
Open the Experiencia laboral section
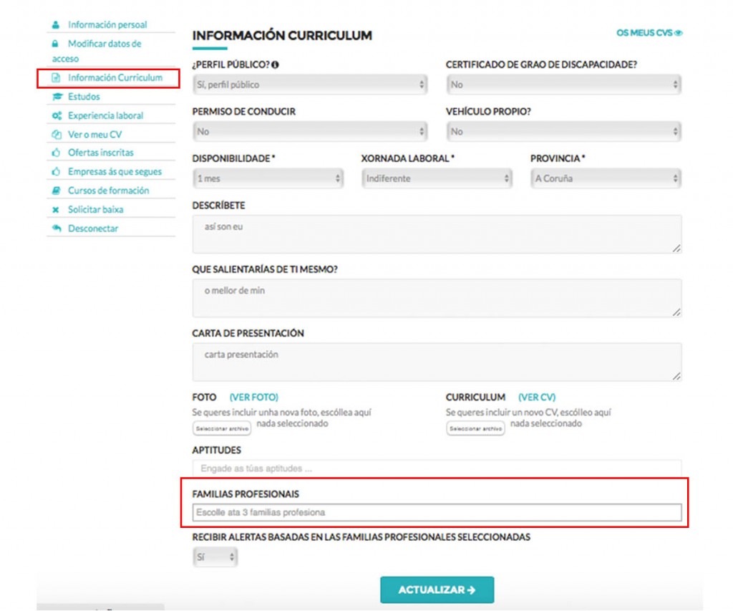tap(106, 115)
